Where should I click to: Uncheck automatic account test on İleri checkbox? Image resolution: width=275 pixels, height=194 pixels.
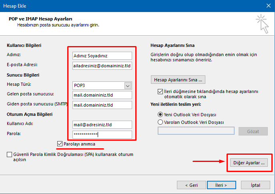click(160, 91)
